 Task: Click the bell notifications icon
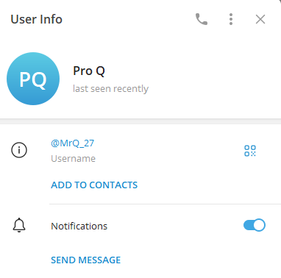point(19,225)
